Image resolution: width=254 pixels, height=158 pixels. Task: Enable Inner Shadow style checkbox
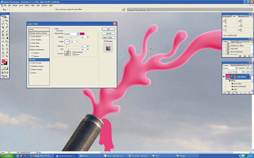click(x=30, y=40)
